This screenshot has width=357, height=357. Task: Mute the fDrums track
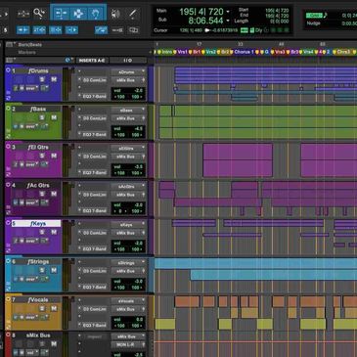[54, 79]
